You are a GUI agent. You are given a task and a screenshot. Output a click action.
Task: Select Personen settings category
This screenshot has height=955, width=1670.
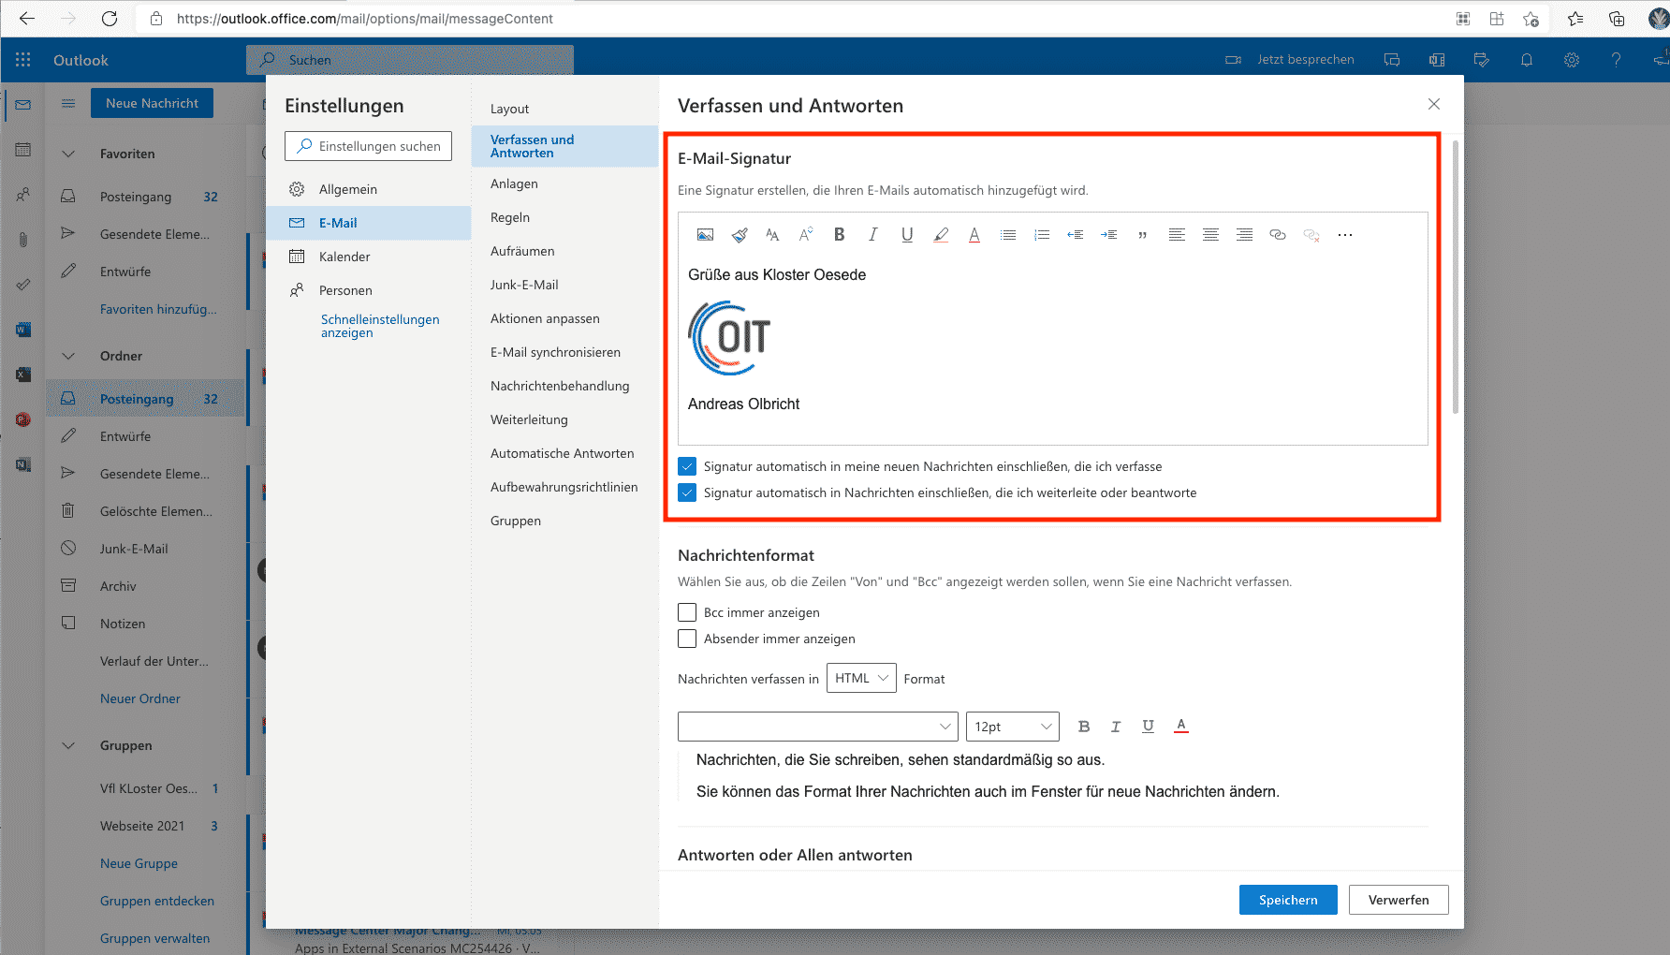coord(369,290)
